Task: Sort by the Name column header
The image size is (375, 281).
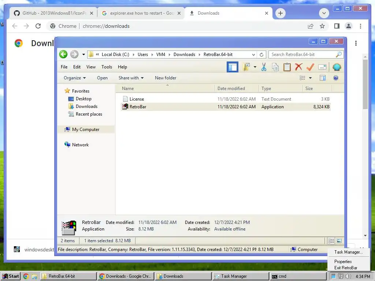Action: (x=165, y=89)
